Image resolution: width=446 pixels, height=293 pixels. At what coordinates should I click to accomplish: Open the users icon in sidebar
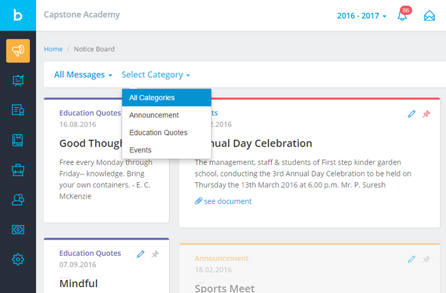tap(18, 200)
